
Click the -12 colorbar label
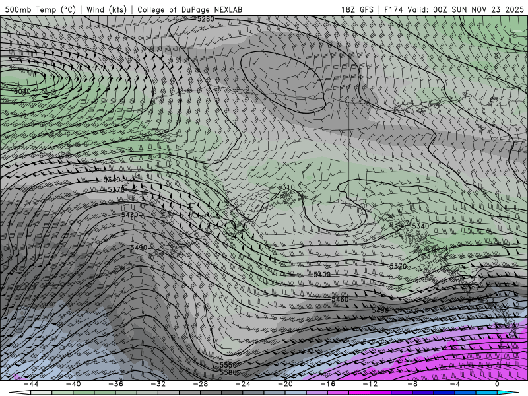coord(370,384)
